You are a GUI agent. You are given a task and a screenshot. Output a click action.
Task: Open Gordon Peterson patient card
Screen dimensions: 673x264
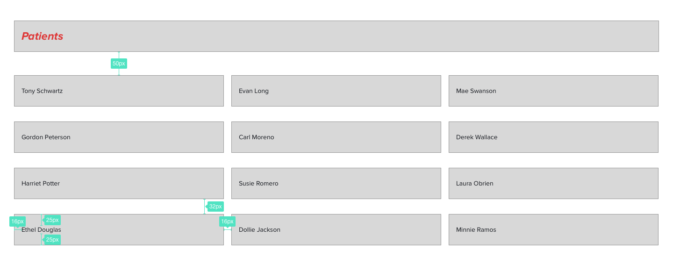click(x=119, y=137)
